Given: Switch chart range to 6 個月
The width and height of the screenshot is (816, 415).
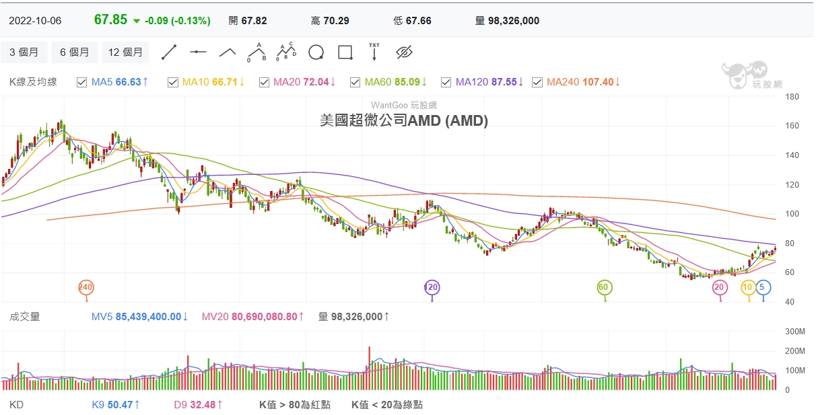Looking at the screenshot, I should click(75, 52).
